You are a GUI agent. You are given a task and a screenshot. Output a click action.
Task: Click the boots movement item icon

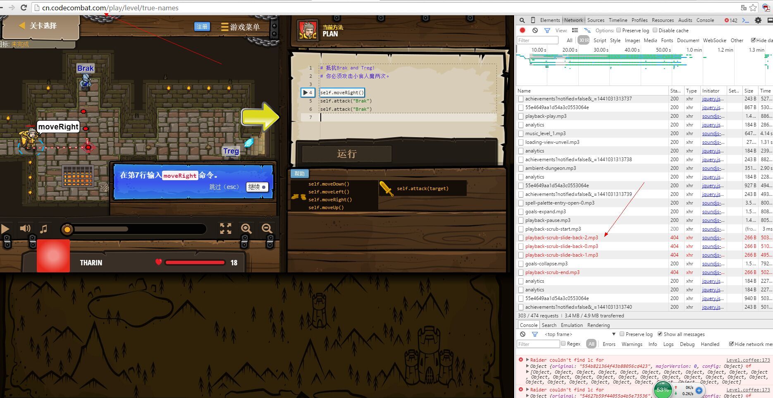coord(298,197)
